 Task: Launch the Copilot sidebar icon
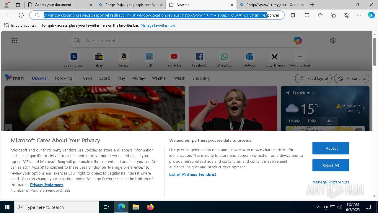coord(372,15)
